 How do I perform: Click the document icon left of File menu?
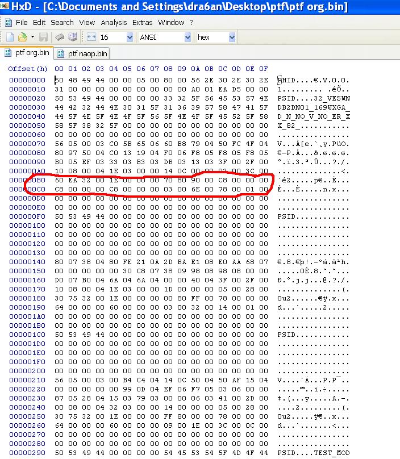7,22
